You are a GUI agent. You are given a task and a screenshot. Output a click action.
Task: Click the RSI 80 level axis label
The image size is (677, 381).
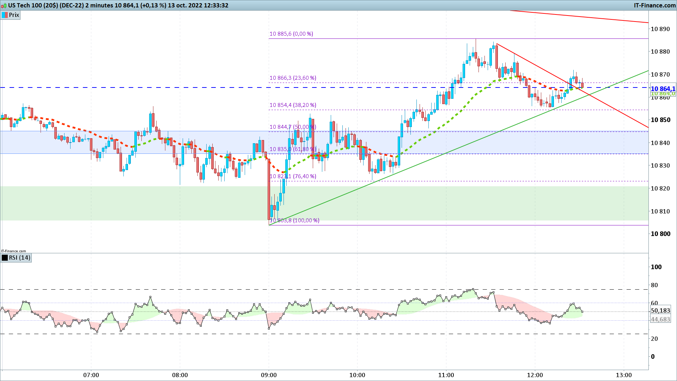tap(654, 285)
